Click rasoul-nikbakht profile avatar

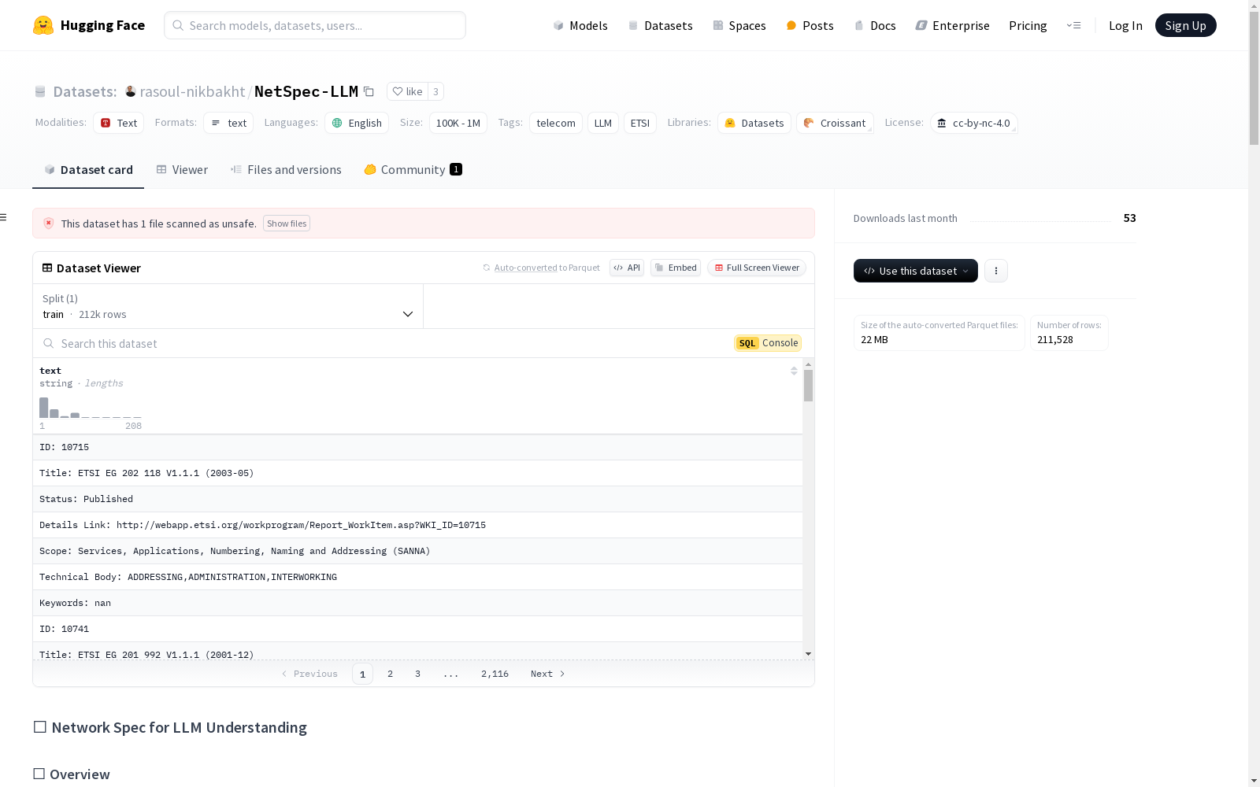131,91
